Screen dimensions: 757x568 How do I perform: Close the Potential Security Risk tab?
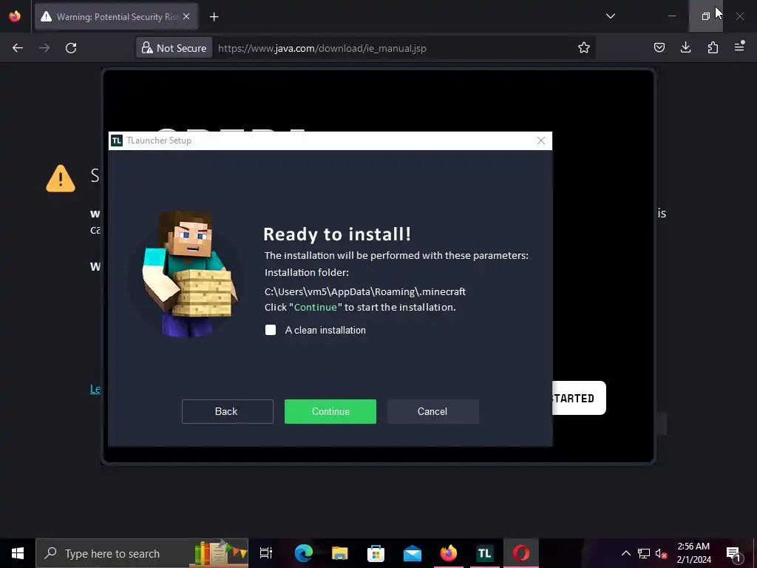(186, 16)
